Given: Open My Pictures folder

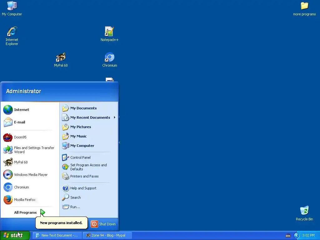Looking at the screenshot, I should (89, 127).
